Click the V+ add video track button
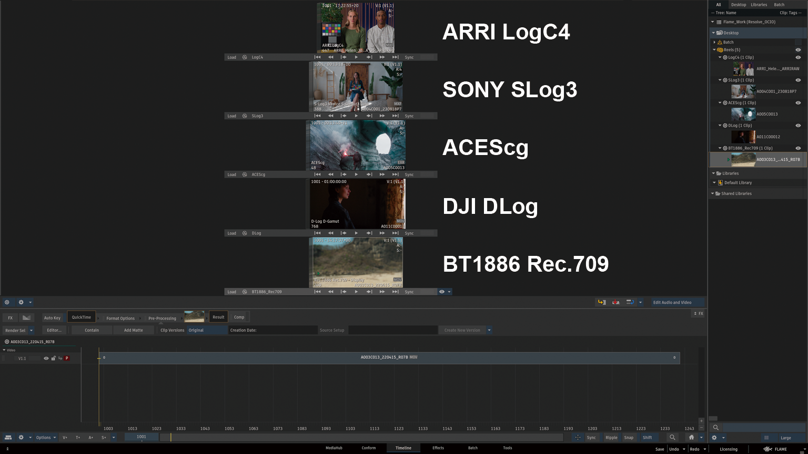 65,437
